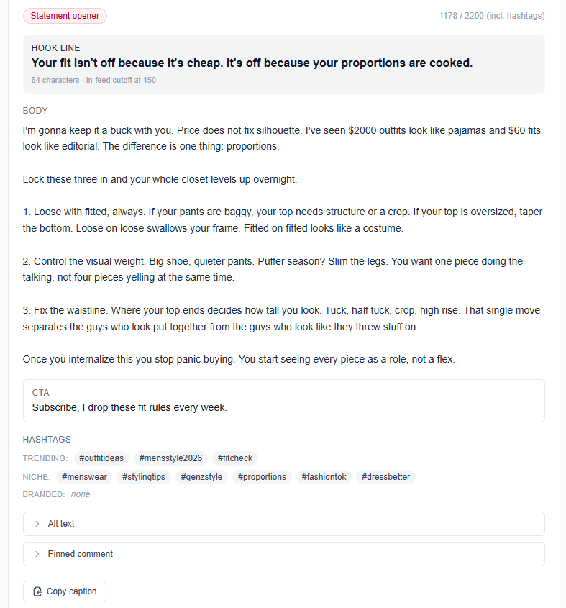Open the Alt text section
Screen dimensions: 566x608
point(284,524)
